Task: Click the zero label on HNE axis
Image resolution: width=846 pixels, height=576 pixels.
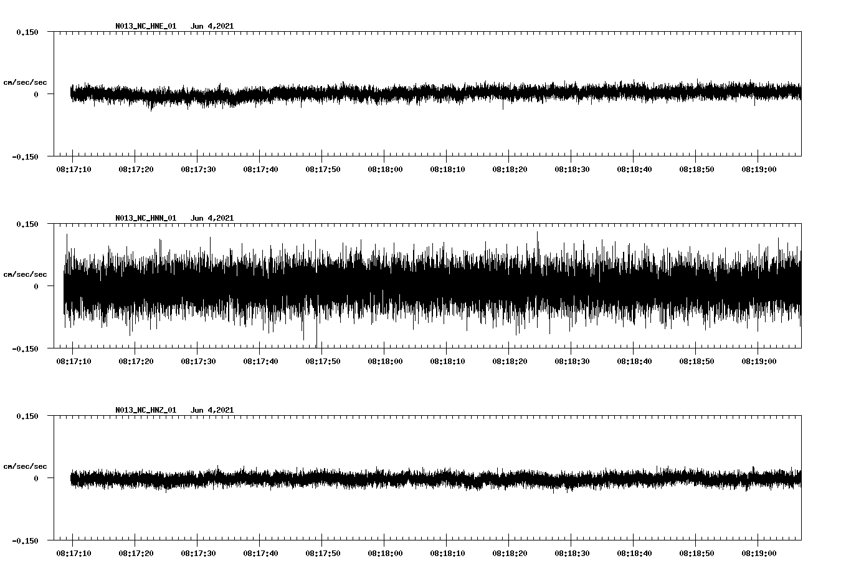Action: point(36,95)
